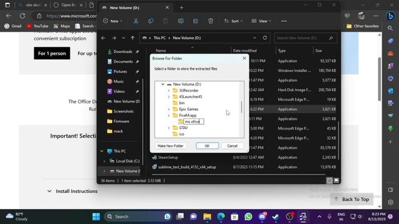Expand the FiveM.app folder in dialog tree
399x224 pixels.
(x=169, y=115)
